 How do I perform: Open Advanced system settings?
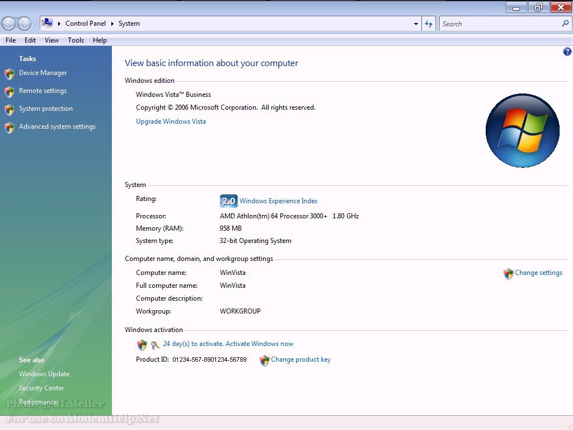57,127
